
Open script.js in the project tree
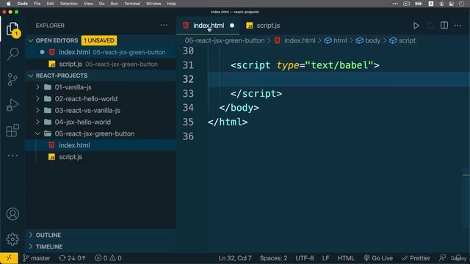pos(101,157)
